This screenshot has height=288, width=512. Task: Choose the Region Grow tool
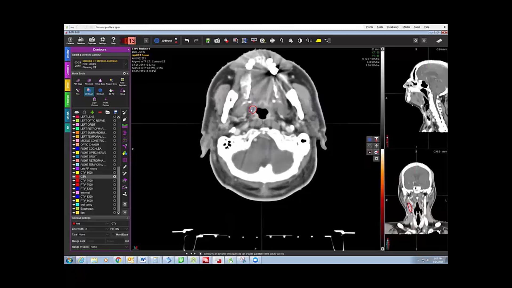click(111, 80)
